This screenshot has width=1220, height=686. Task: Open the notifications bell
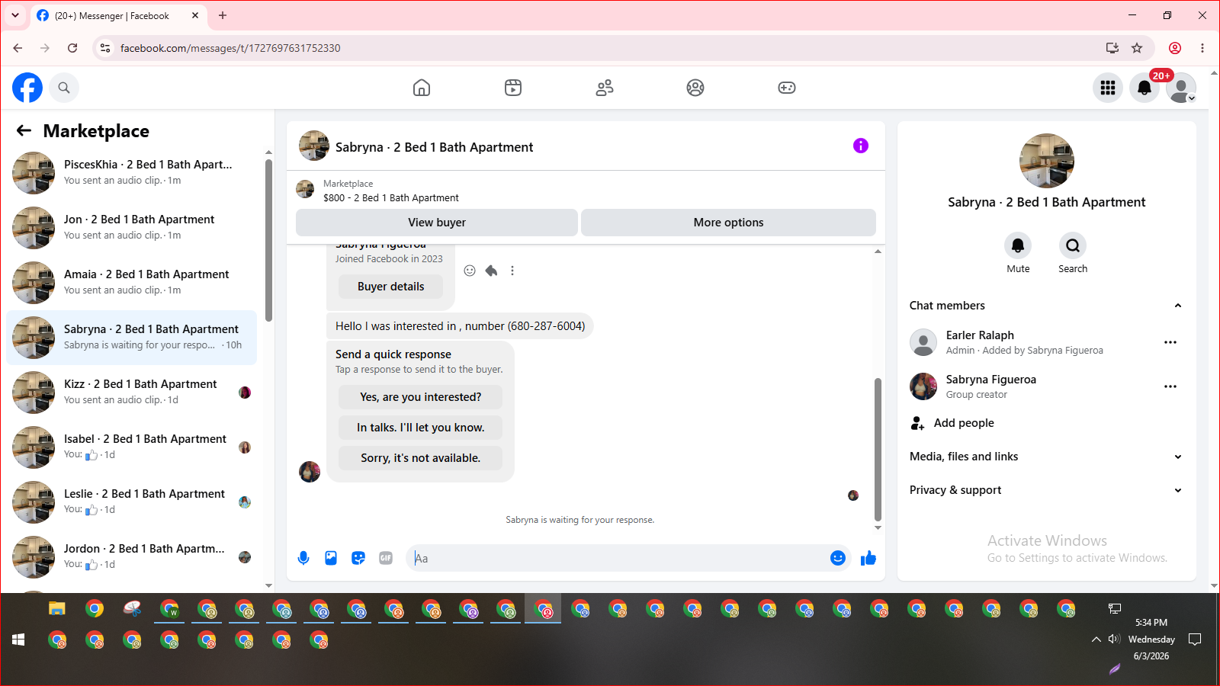[1145, 88]
